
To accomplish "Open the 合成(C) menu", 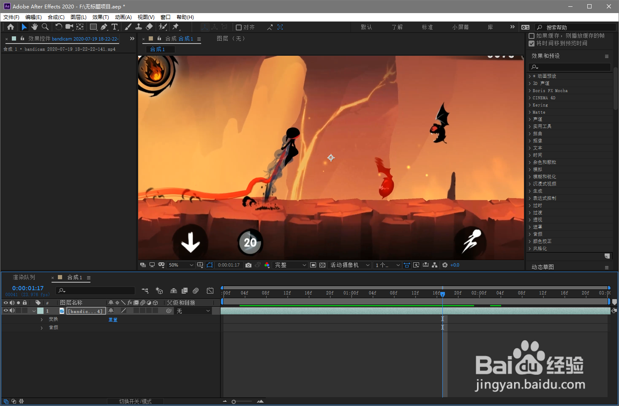I will [56, 17].
